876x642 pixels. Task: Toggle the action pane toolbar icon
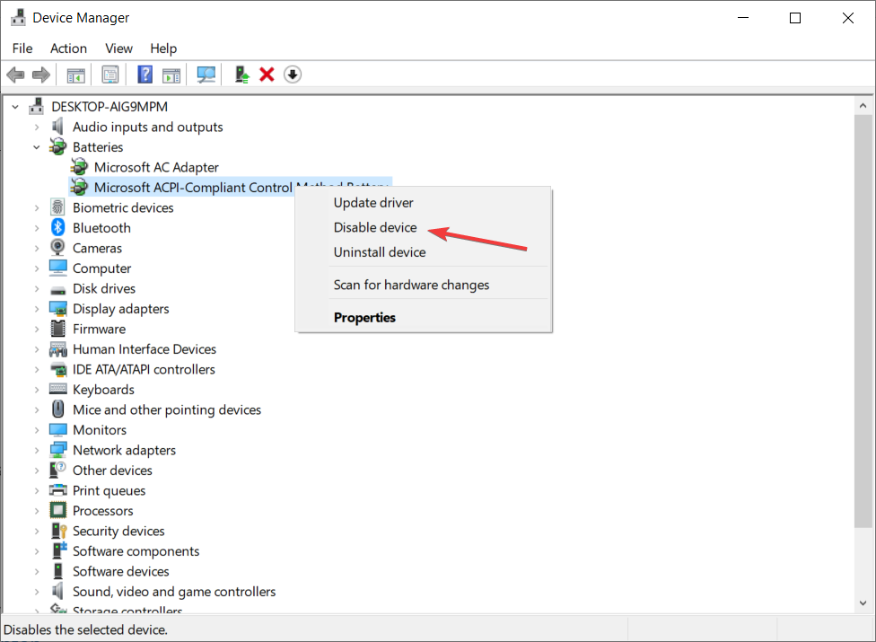tap(171, 75)
